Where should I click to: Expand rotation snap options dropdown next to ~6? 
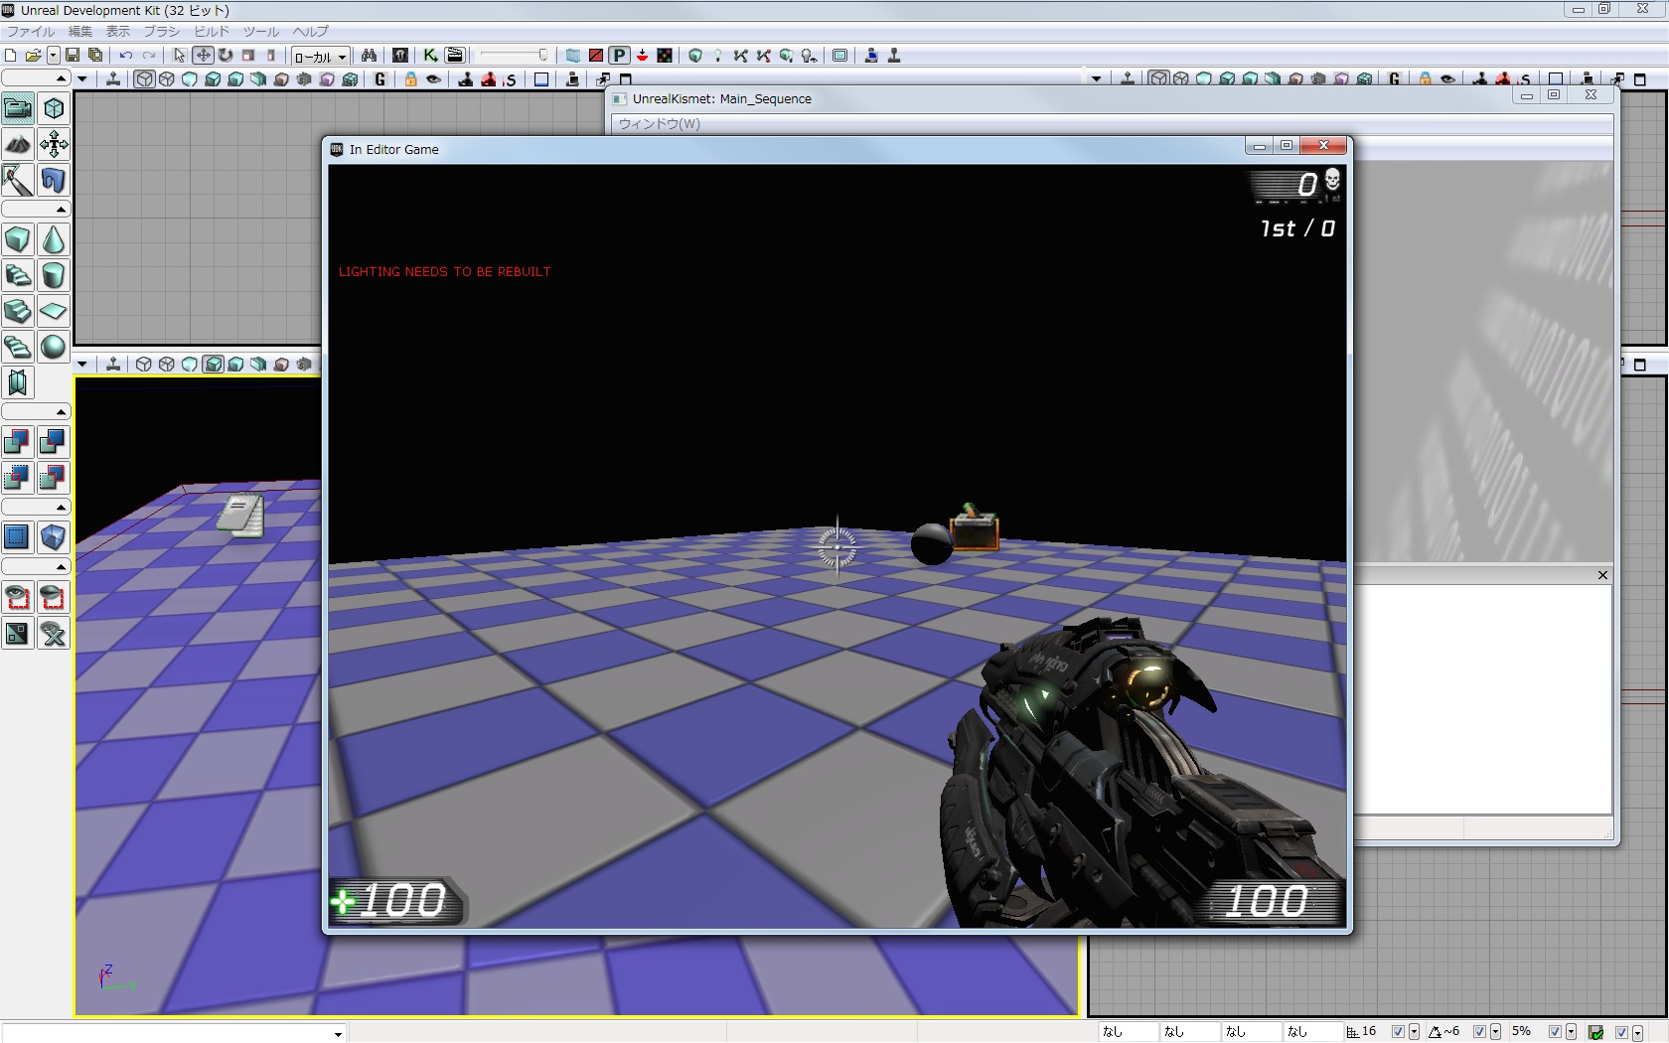(x=1495, y=1032)
